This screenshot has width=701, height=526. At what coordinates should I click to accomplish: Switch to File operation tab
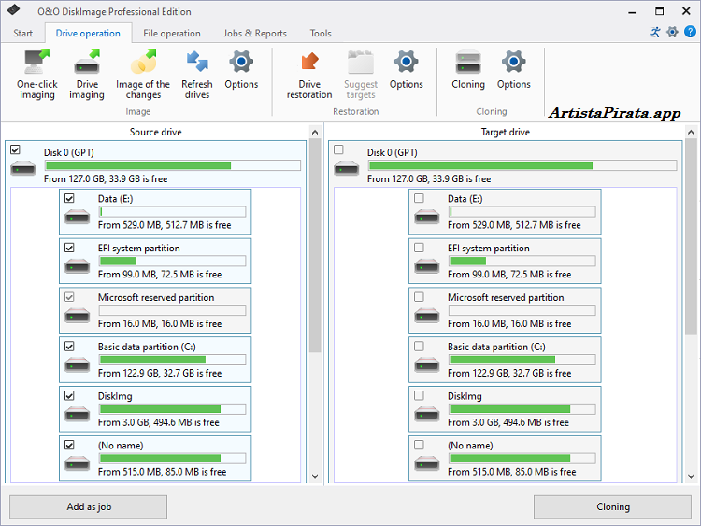[x=172, y=34]
